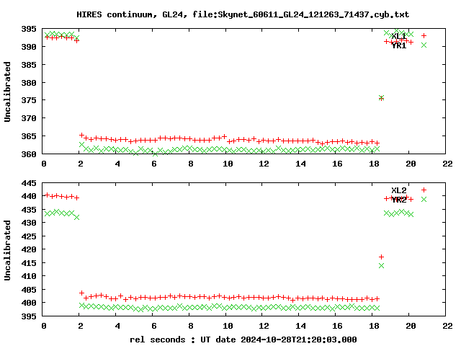Click the red plus marker beside XL2 legend
The width and height of the screenshot is (461, 346).
[424, 190]
